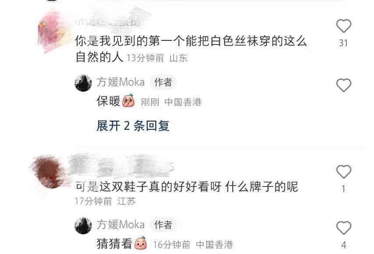Screen dimensions: 374x254
Task: Like the author's 保暖 reply
Action: [x=343, y=85]
